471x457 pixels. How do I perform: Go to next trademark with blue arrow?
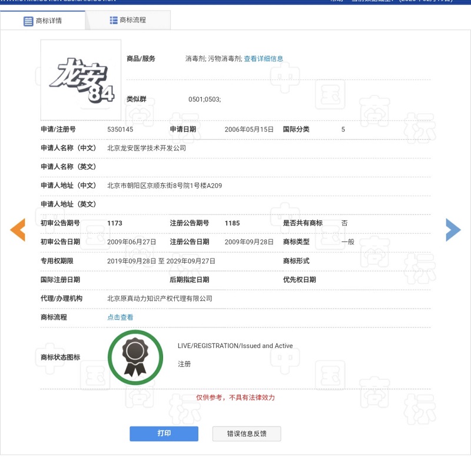[x=453, y=230]
